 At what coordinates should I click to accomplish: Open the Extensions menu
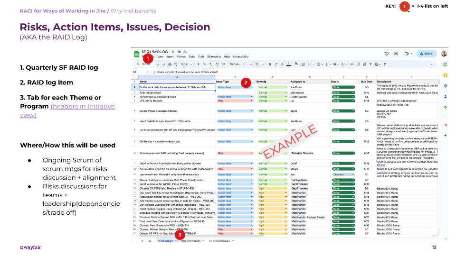(x=214, y=56)
